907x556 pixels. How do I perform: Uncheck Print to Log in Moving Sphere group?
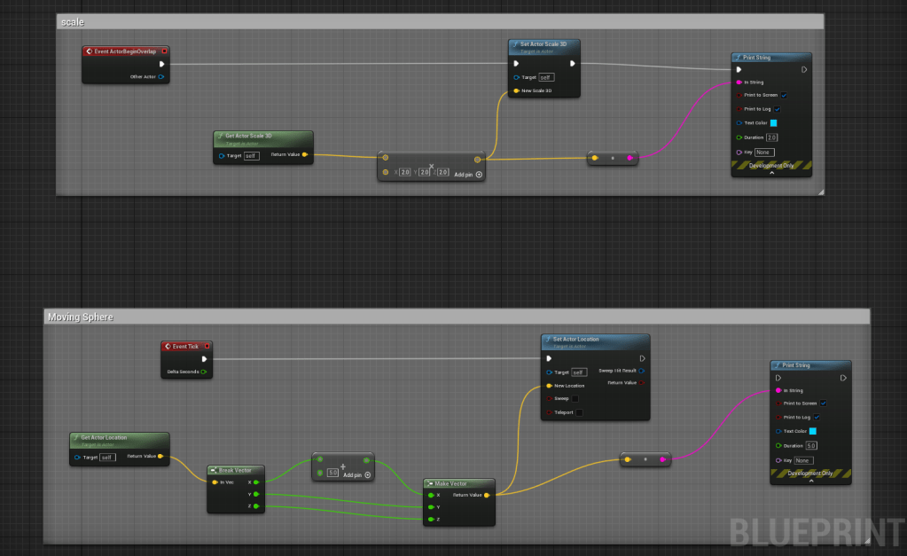point(817,417)
